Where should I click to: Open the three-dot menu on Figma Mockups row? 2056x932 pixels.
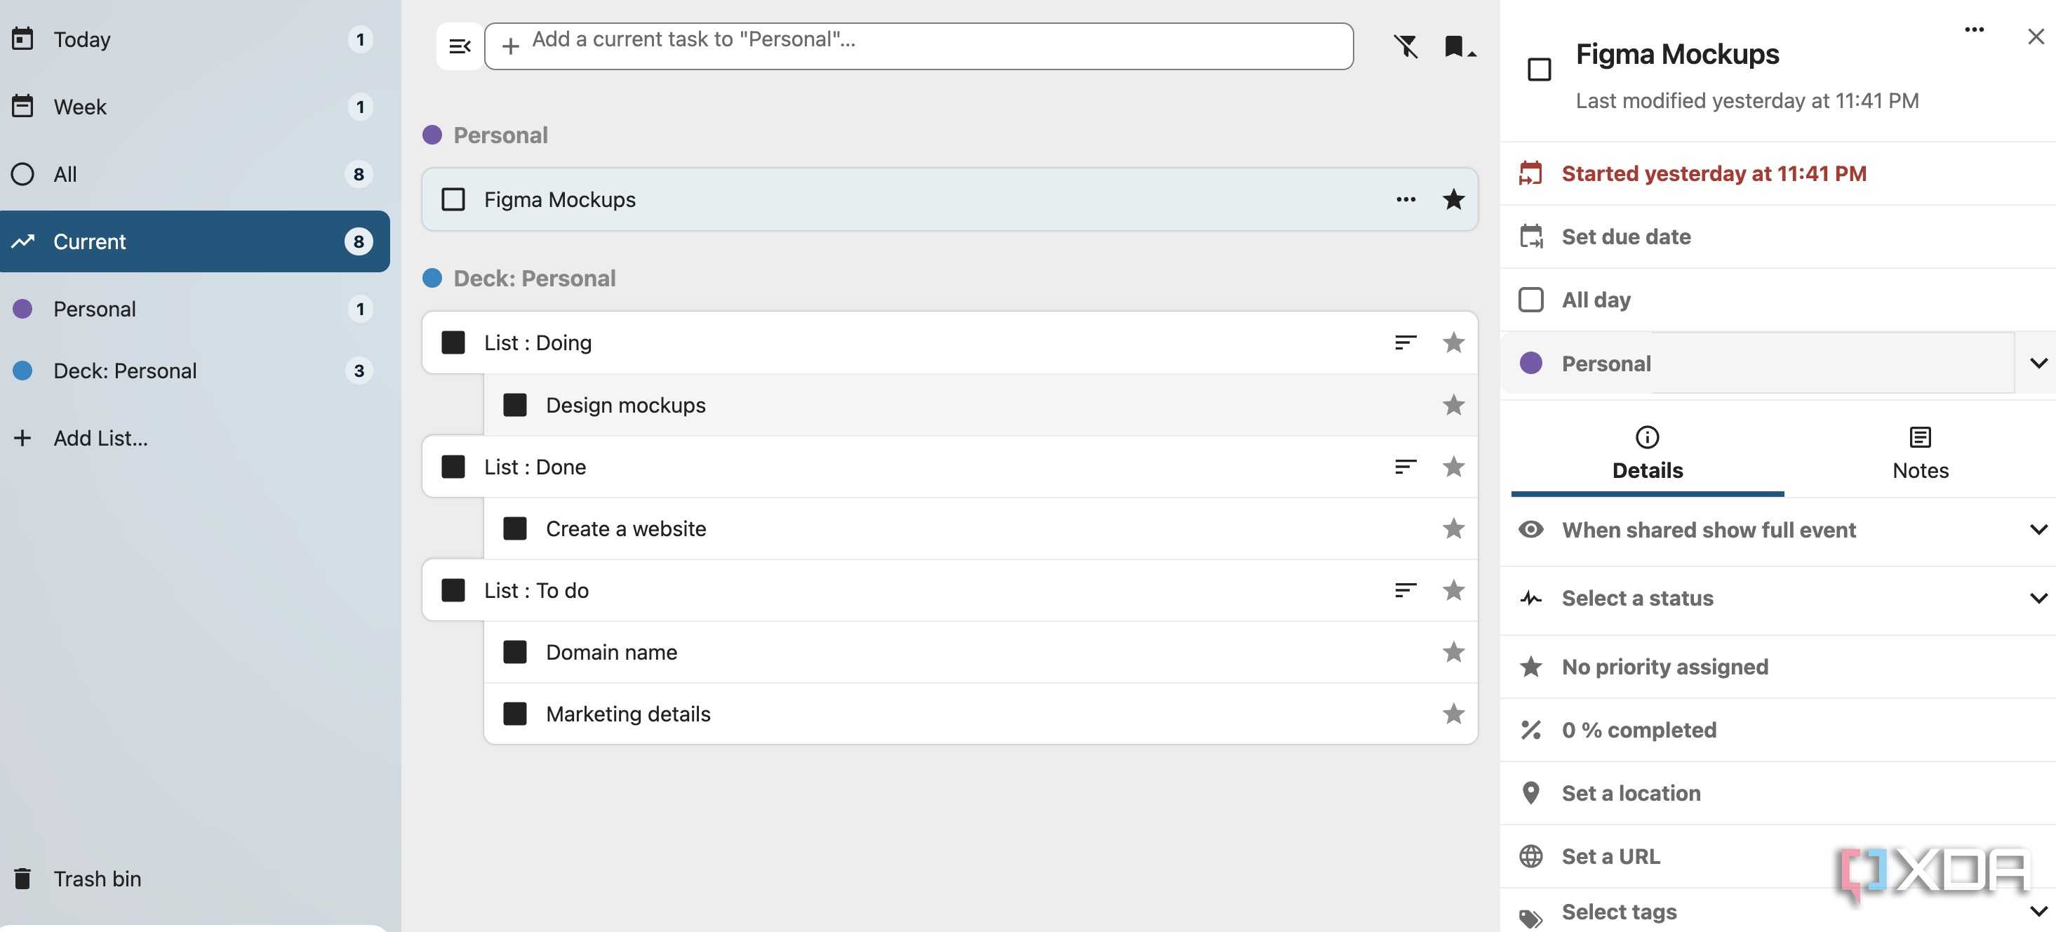click(x=1406, y=199)
